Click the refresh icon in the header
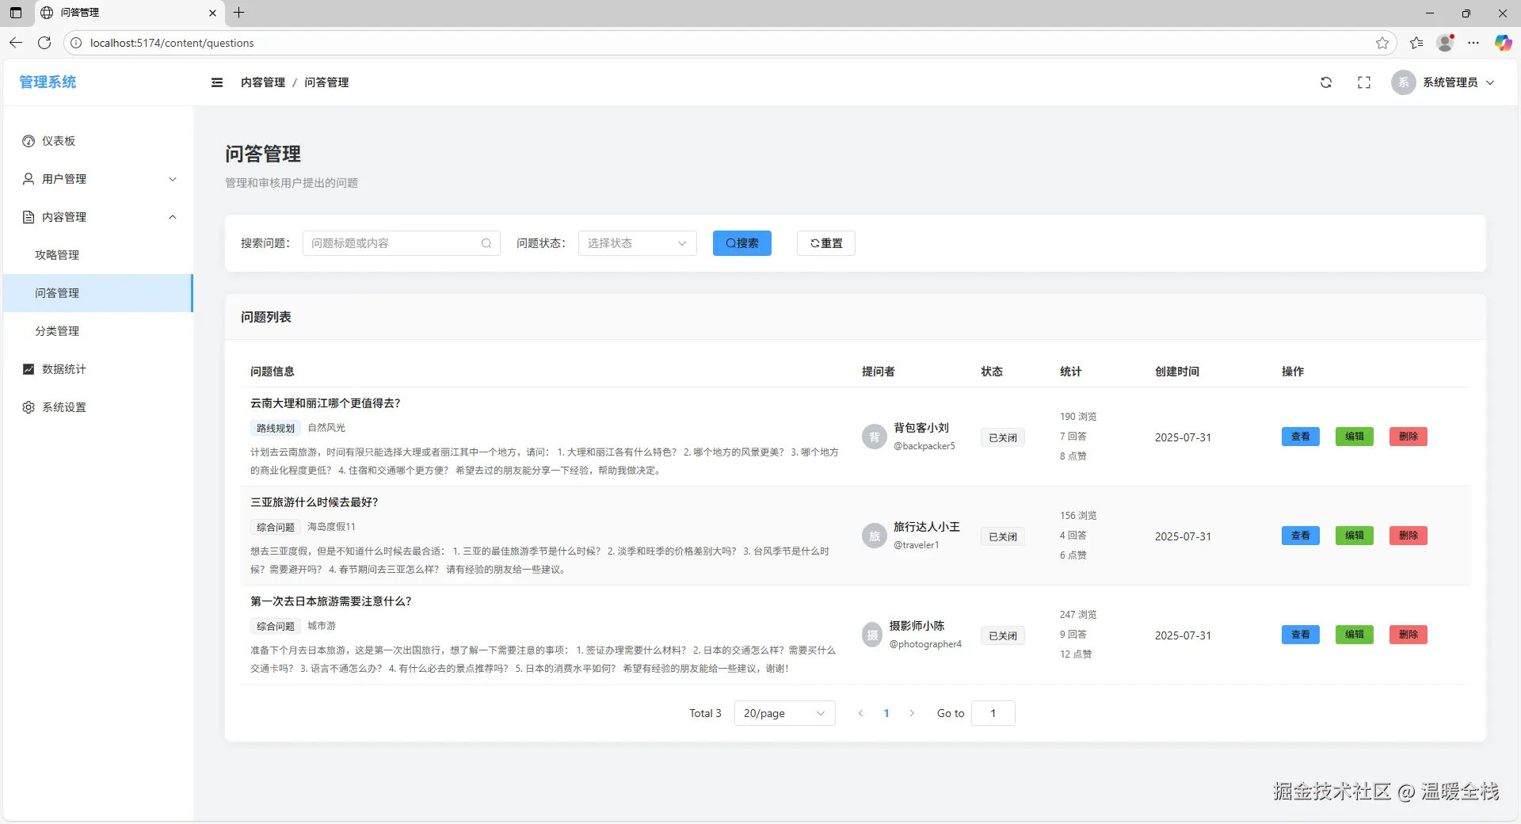This screenshot has height=824, width=1521. click(x=1326, y=82)
